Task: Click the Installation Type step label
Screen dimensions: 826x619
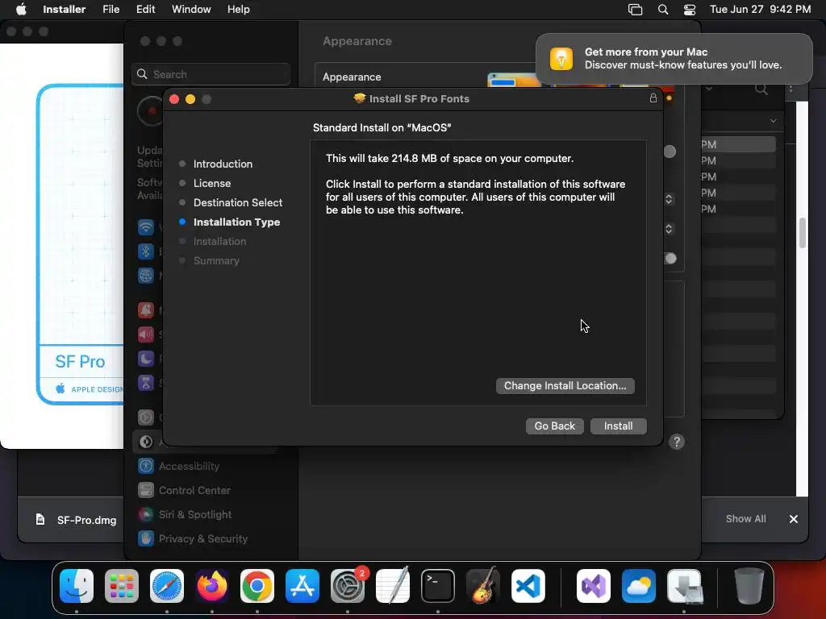Action: (x=236, y=222)
